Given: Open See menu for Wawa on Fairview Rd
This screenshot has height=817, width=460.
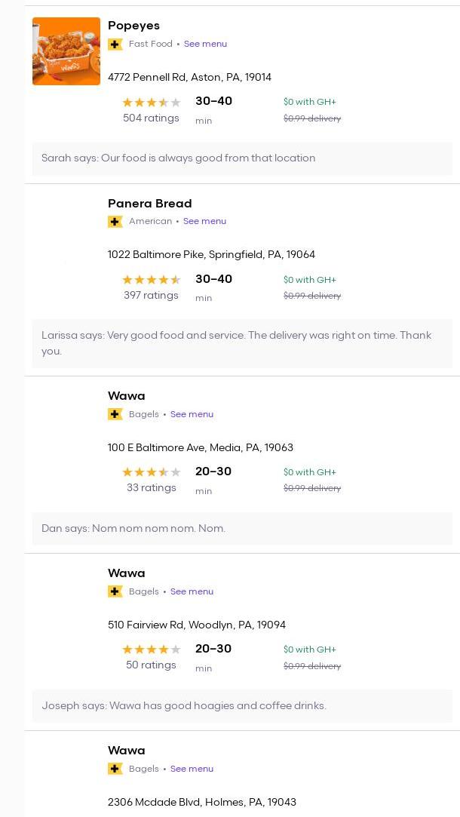Looking at the screenshot, I should [192, 591].
